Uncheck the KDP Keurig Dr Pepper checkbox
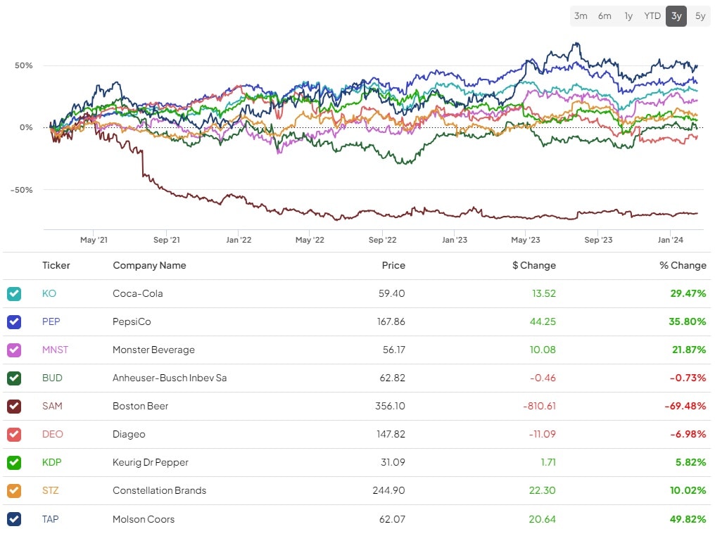The image size is (715, 536). point(14,462)
